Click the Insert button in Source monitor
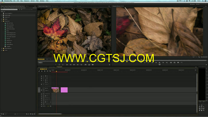The width and height of the screenshot is (208, 117). [86, 65]
